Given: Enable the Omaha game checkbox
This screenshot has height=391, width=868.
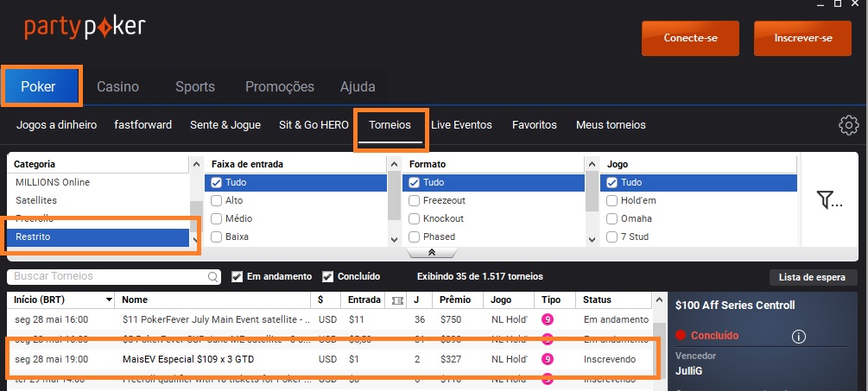Looking at the screenshot, I should pos(611,219).
